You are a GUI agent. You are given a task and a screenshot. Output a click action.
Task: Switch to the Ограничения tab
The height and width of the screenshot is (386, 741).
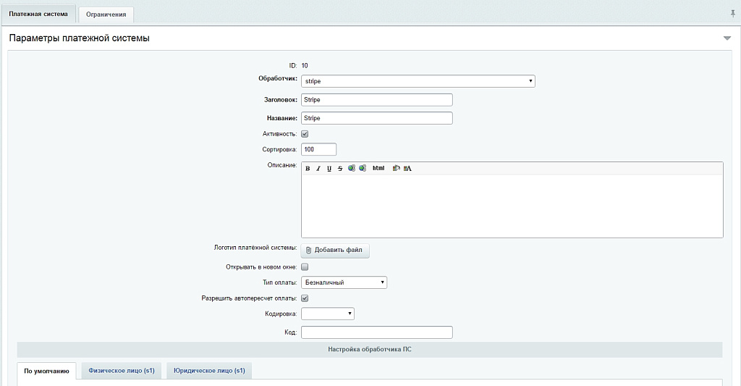[106, 14]
